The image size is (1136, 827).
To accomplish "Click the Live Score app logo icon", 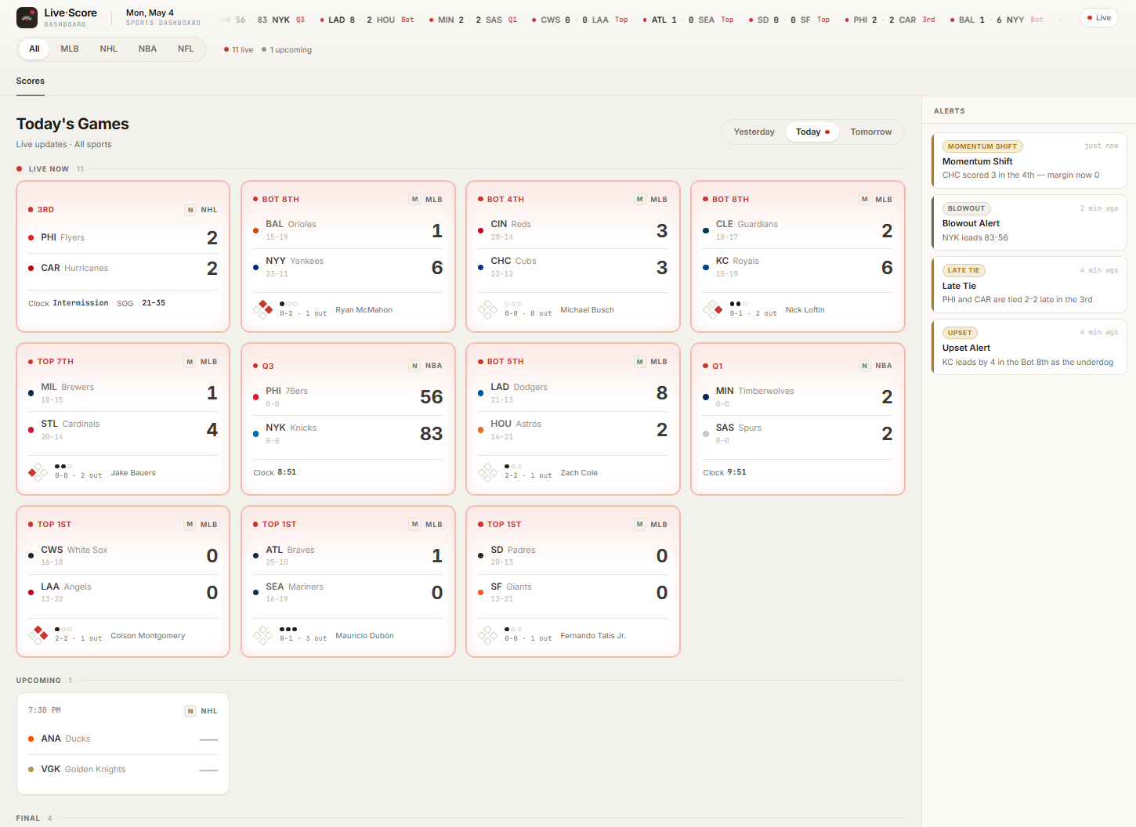I will coord(27,17).
